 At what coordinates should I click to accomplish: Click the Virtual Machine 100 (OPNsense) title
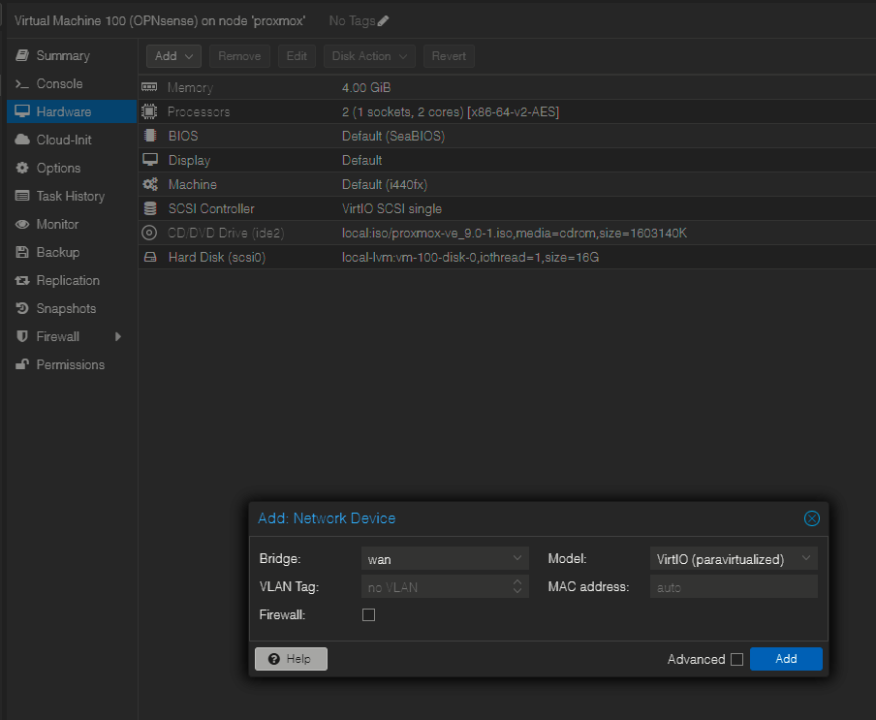[x=160, y=21]
